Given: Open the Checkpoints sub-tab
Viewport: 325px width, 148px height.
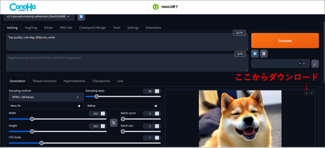Looking at the screenshot, I should [101, 81].
